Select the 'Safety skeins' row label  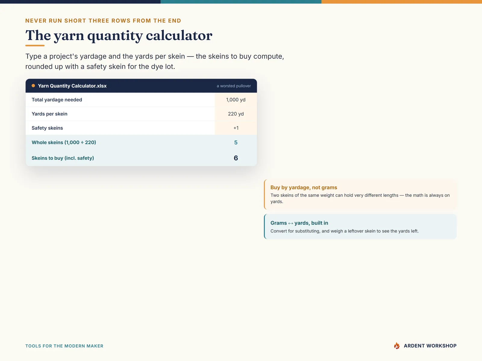pos(47,128)
